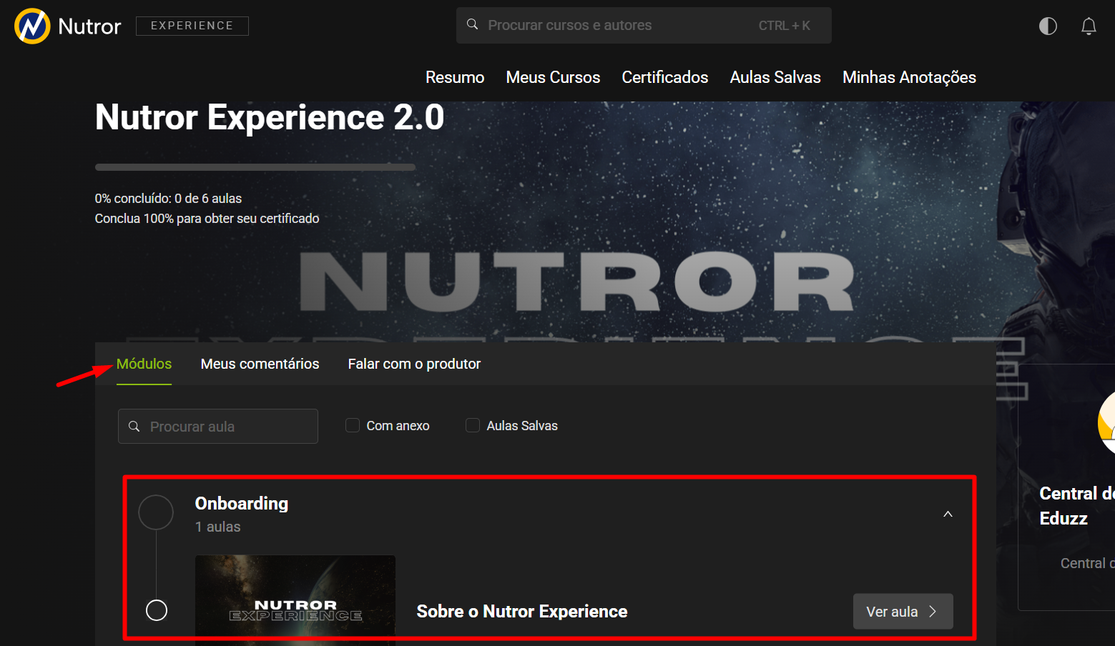Click the Nutror brand name text
This screenshot has height=646, width=1115.
pos(89,26)
